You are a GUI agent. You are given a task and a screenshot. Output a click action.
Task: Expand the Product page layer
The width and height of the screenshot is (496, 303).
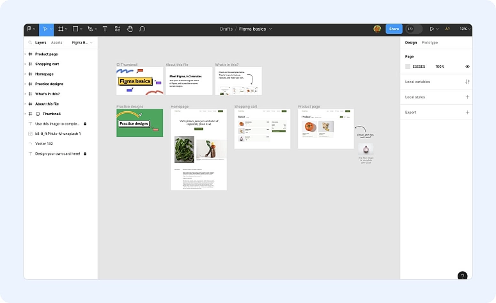pos(25,54)
